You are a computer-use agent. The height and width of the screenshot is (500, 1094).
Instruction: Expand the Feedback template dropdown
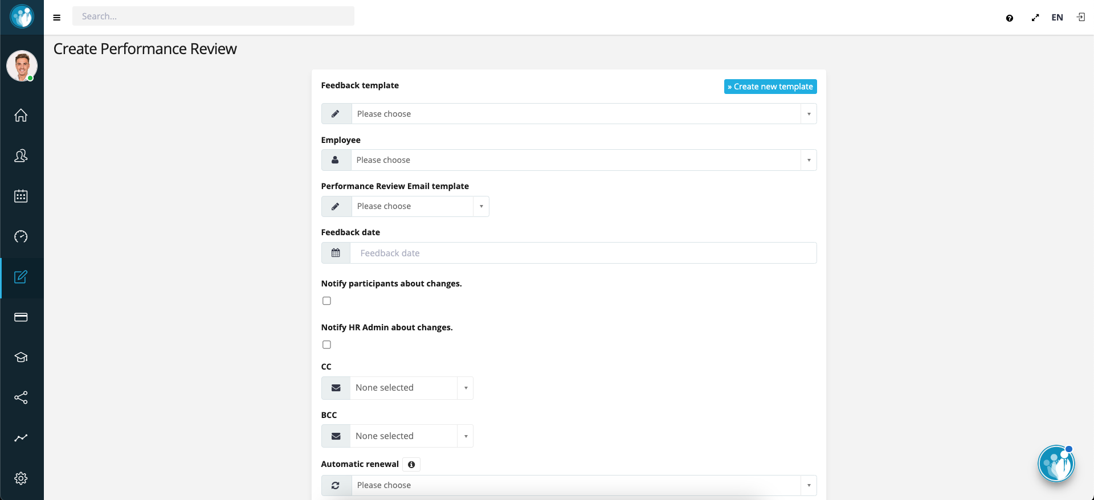[x=575, y=114]
